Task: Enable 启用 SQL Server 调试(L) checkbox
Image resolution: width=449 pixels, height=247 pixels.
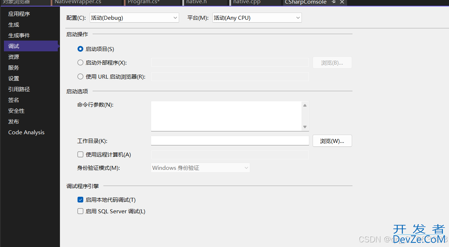Action: (x=80, y=211)
